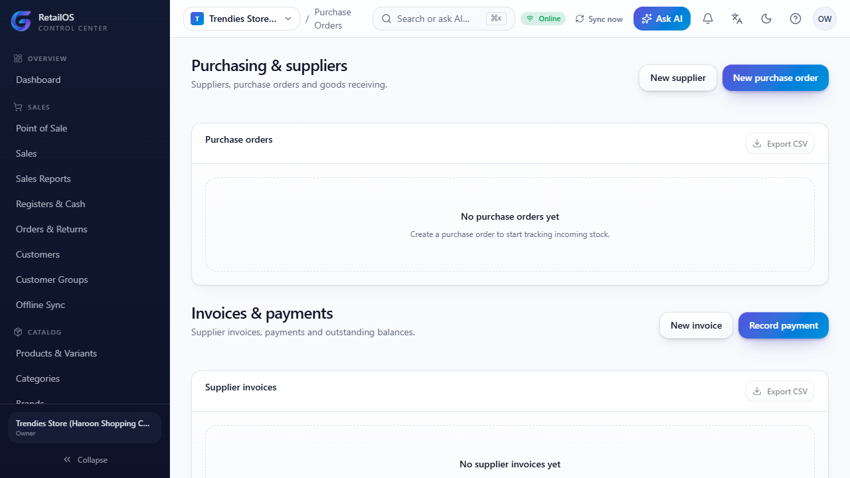Expand the Trendies Store selector dropdown
The width and height of the screenshot is (850, 478).
click(x=242, y=19)
